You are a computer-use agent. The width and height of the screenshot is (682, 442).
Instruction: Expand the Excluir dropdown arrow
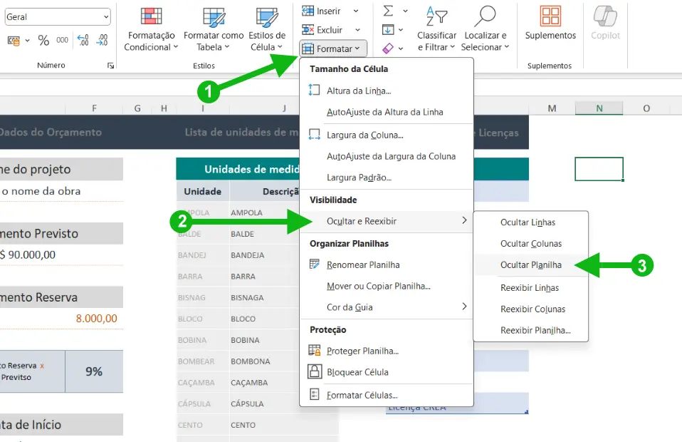coord(357,30)
